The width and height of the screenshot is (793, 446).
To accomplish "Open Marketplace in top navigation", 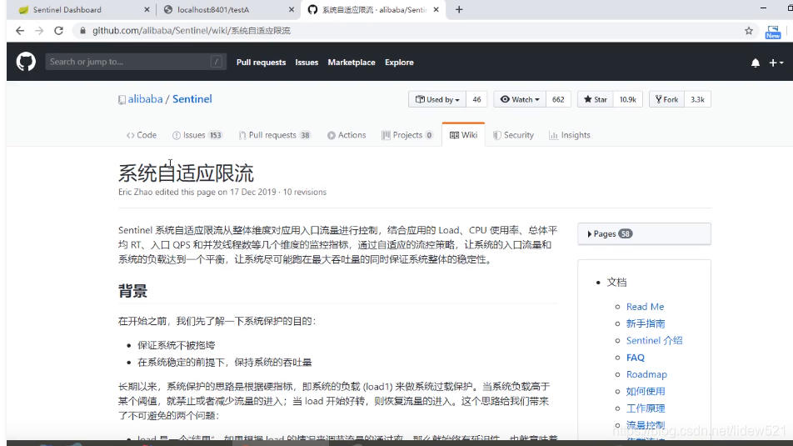I will click(352, 63).
